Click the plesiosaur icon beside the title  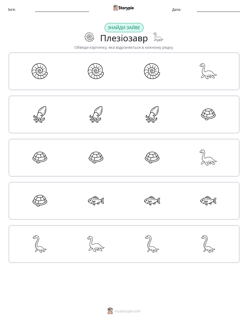[x=158, y=37]
